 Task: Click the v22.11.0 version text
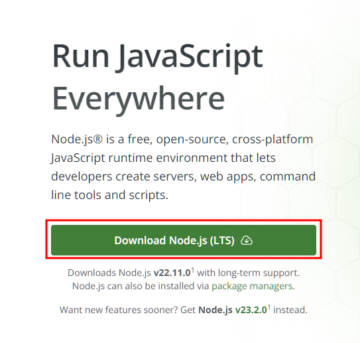click(172, 273)
